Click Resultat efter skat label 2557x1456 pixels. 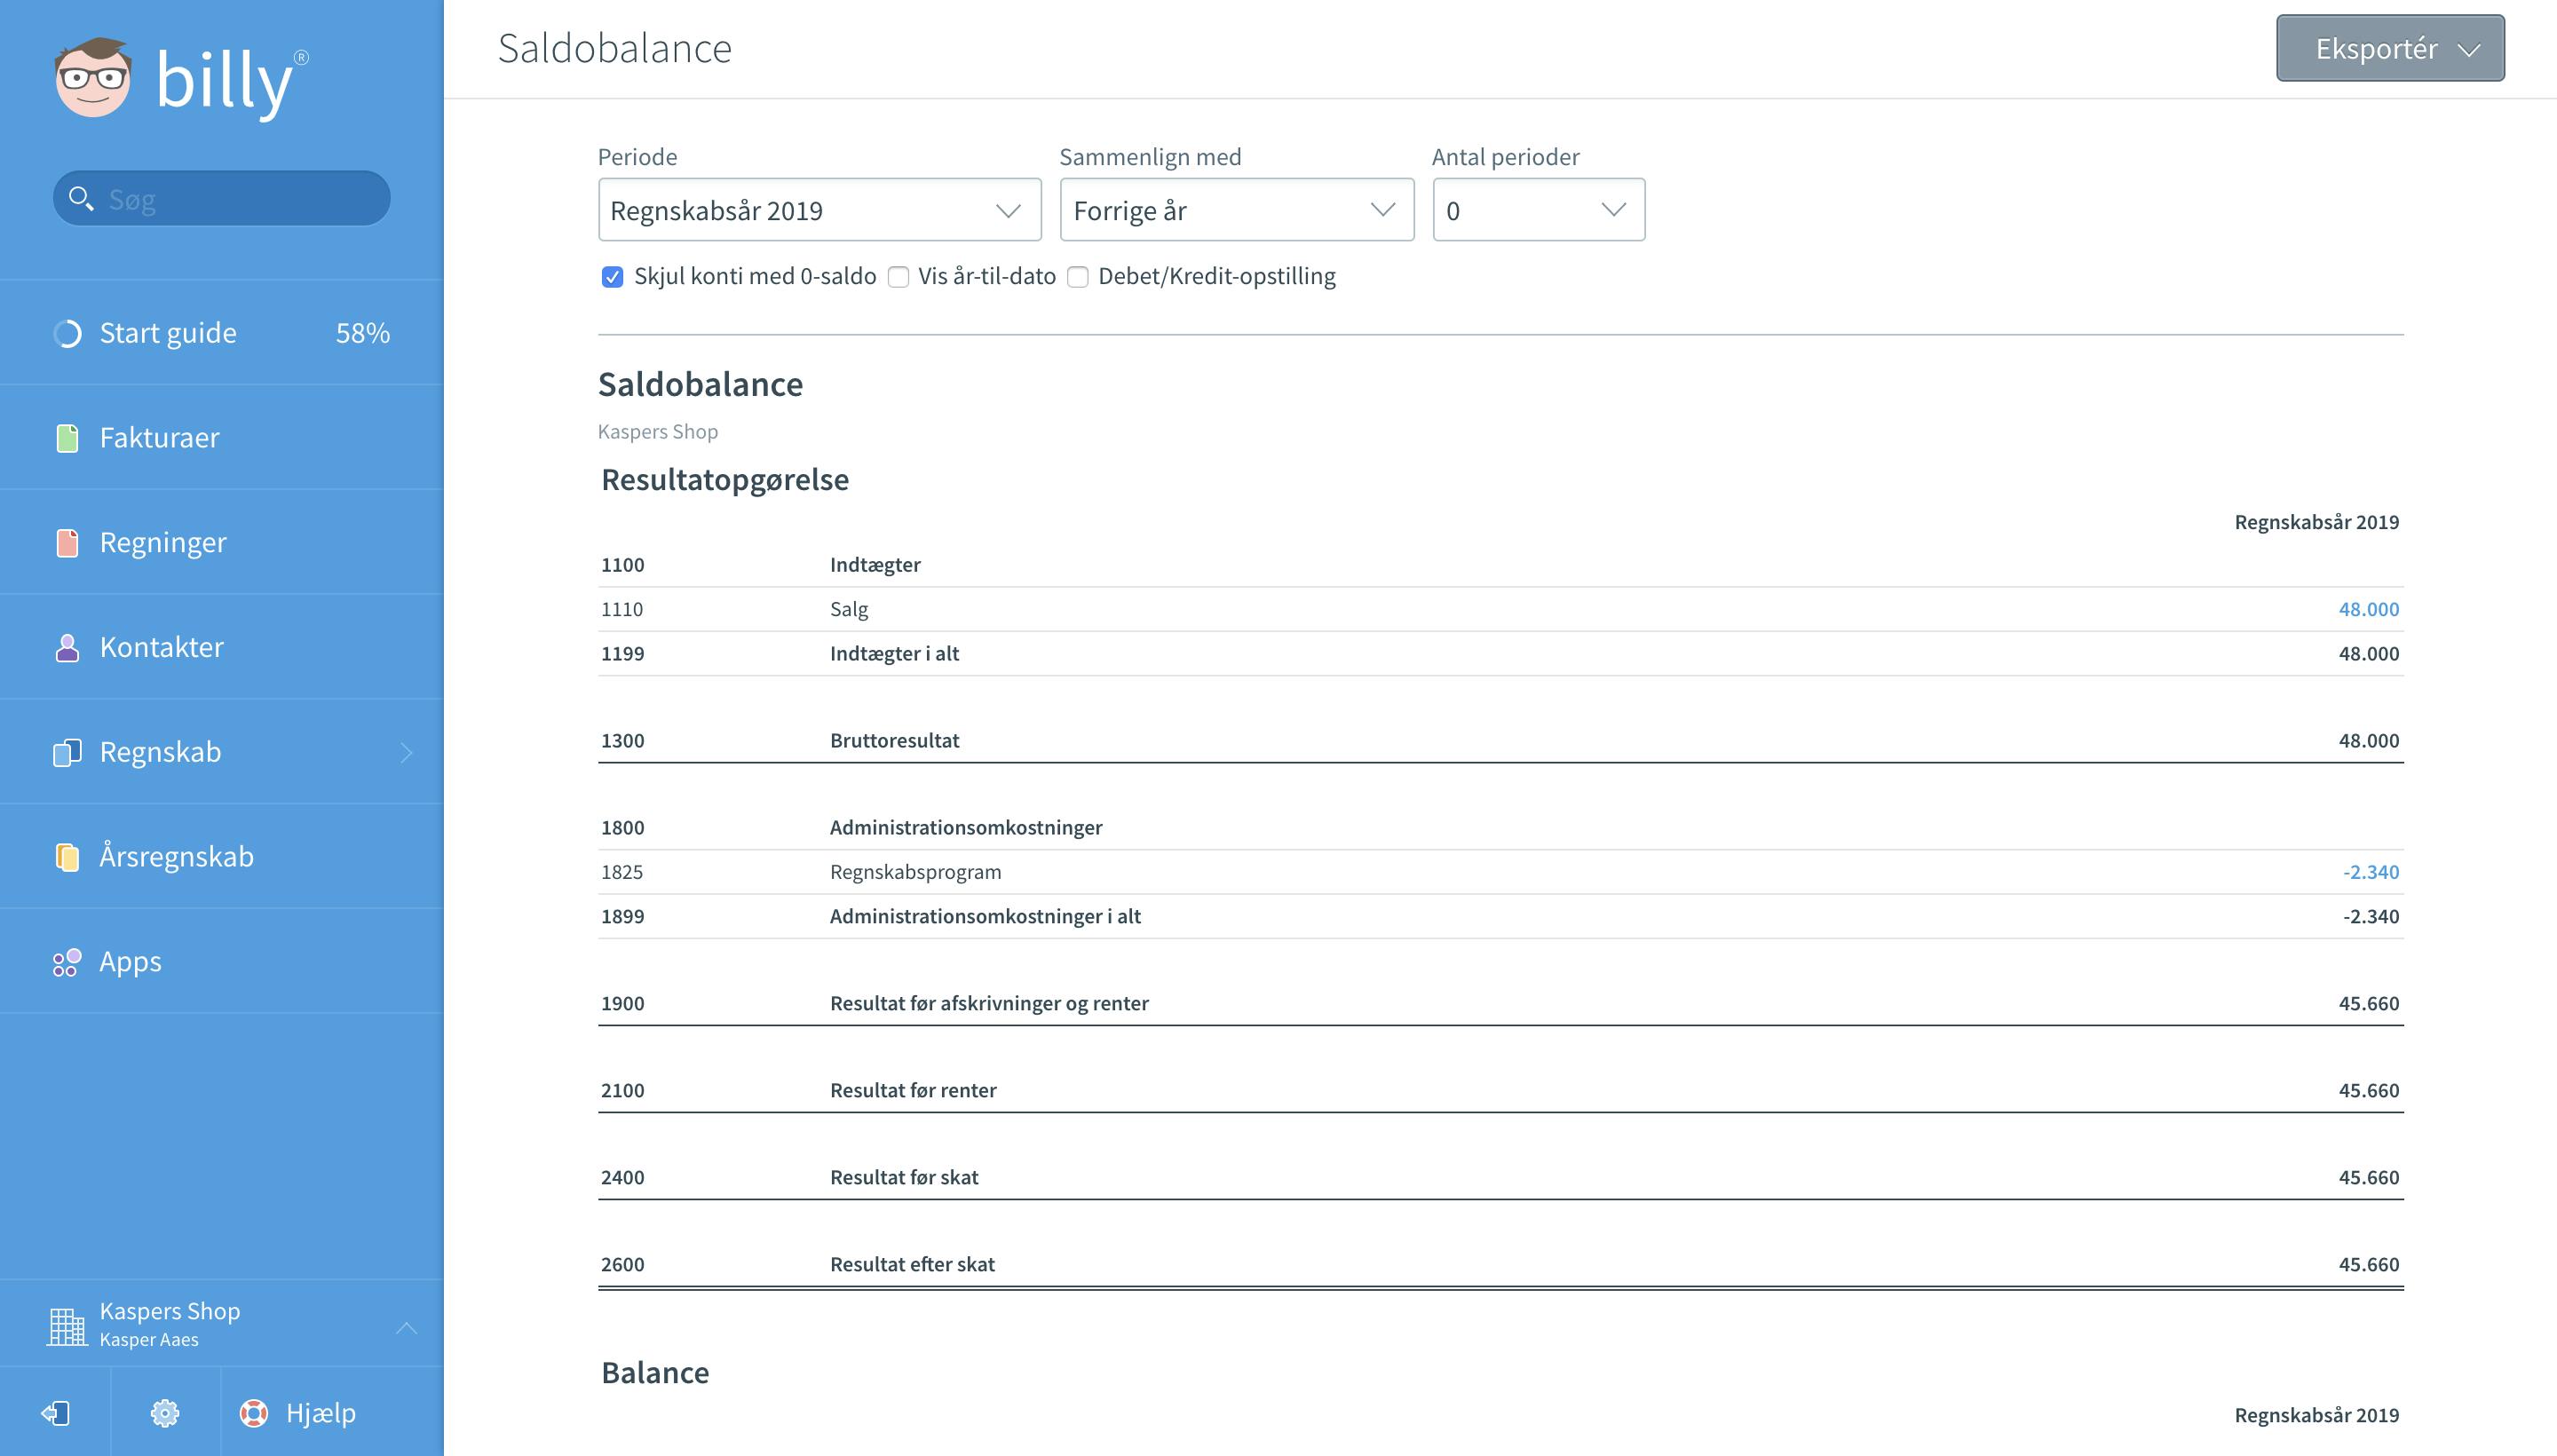(912, 1265)
